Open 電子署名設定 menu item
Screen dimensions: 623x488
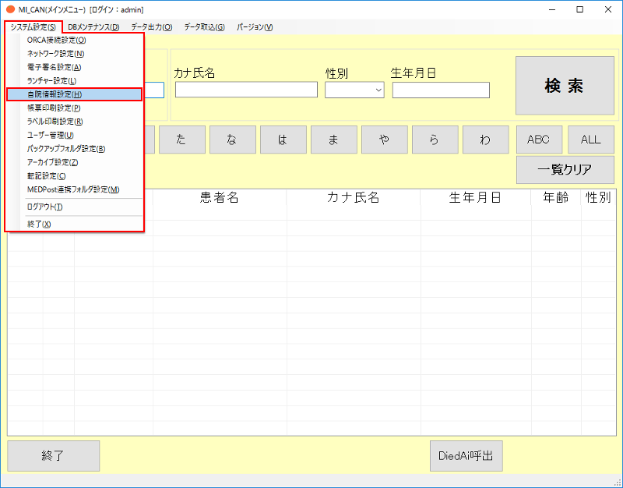pos(54,67)
